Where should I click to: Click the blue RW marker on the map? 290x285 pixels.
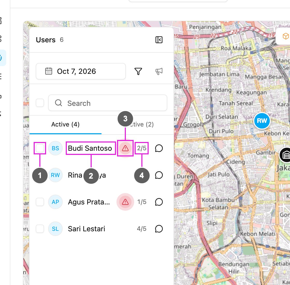click(262, 121)
